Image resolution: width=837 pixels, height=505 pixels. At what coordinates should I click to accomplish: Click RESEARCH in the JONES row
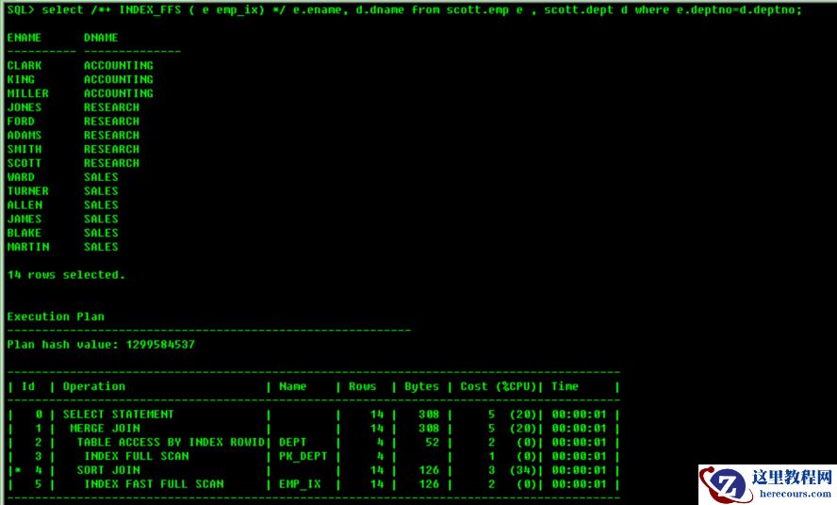point(111,107)
